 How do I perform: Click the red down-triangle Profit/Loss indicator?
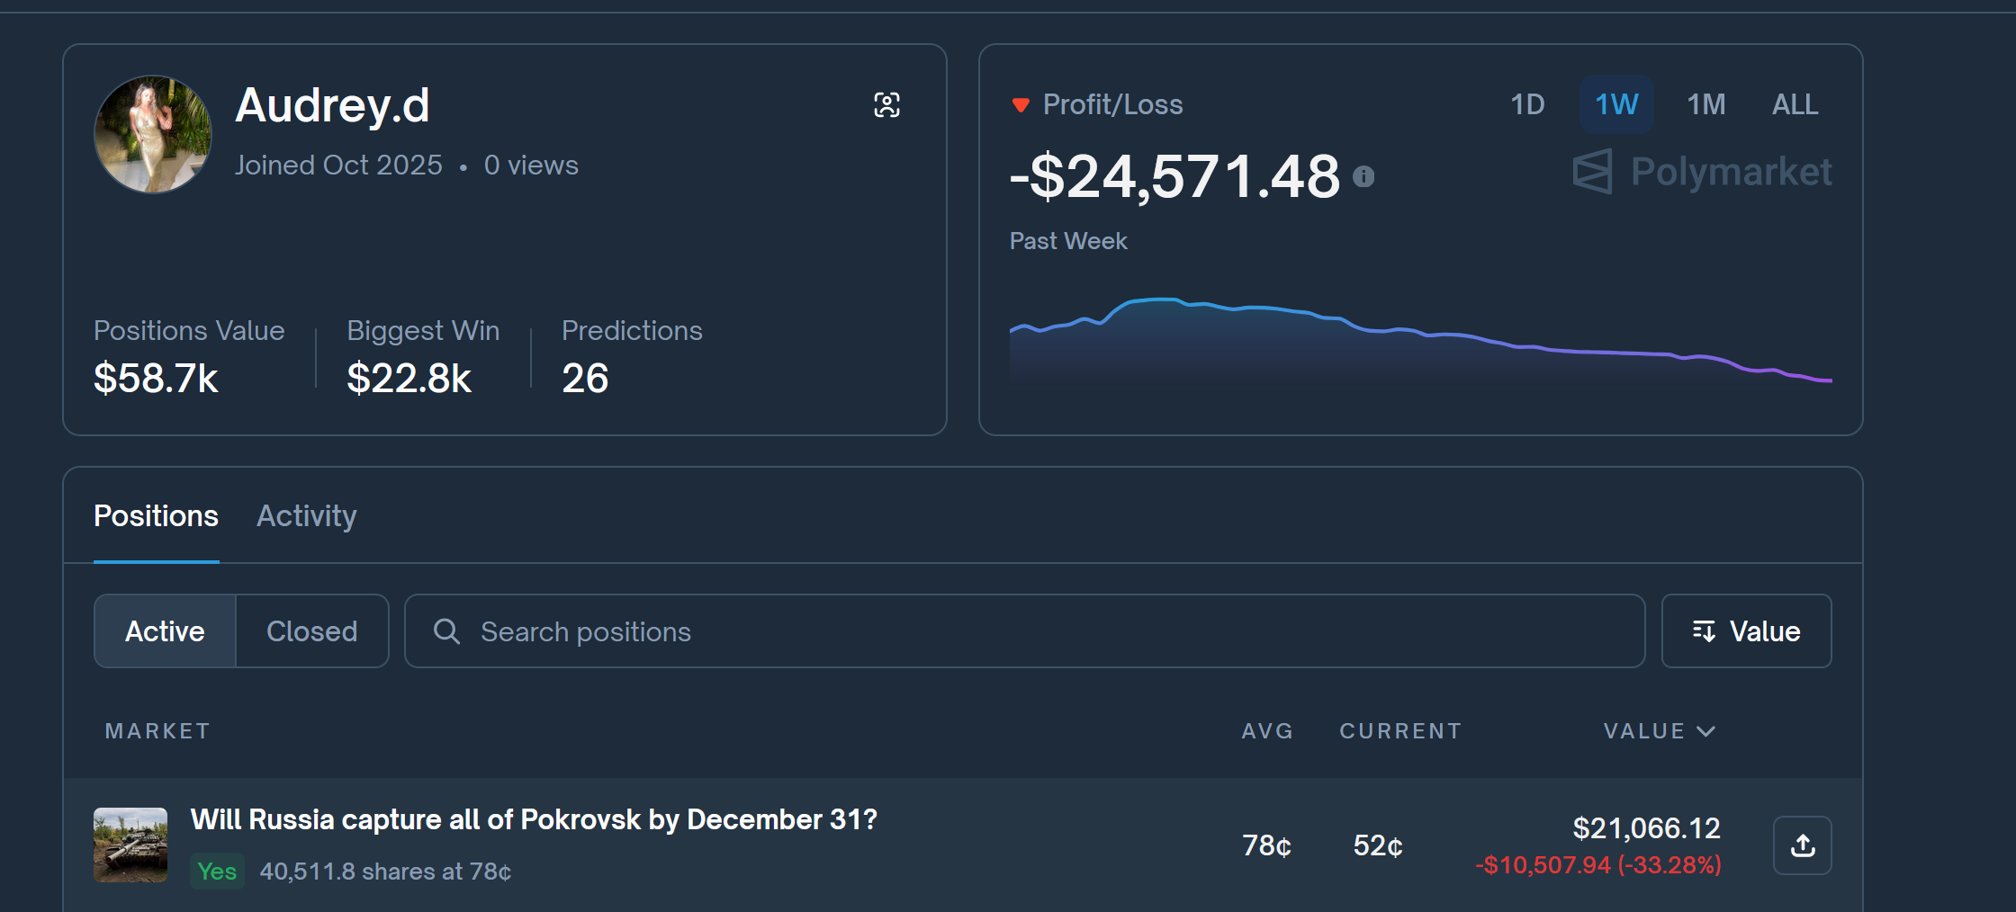(x=1021, y=105)
